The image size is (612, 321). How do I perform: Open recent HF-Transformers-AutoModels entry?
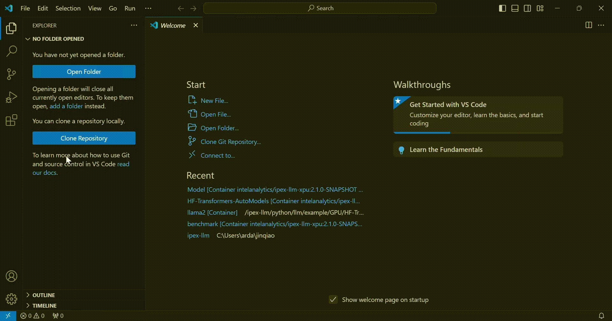[x=273, y=201]
